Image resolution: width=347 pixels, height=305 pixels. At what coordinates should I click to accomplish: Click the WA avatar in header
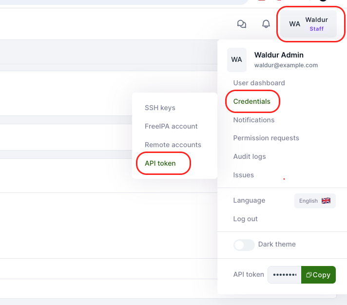tap(294, 24)
